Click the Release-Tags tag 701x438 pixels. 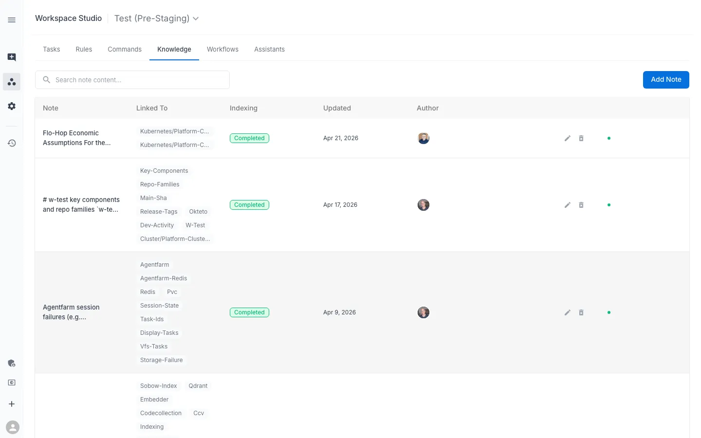coord(159,212)
